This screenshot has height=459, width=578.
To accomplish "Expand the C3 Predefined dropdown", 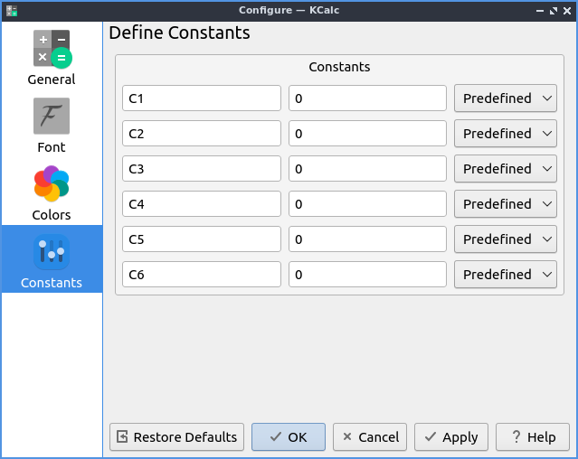I will point(505,169).
